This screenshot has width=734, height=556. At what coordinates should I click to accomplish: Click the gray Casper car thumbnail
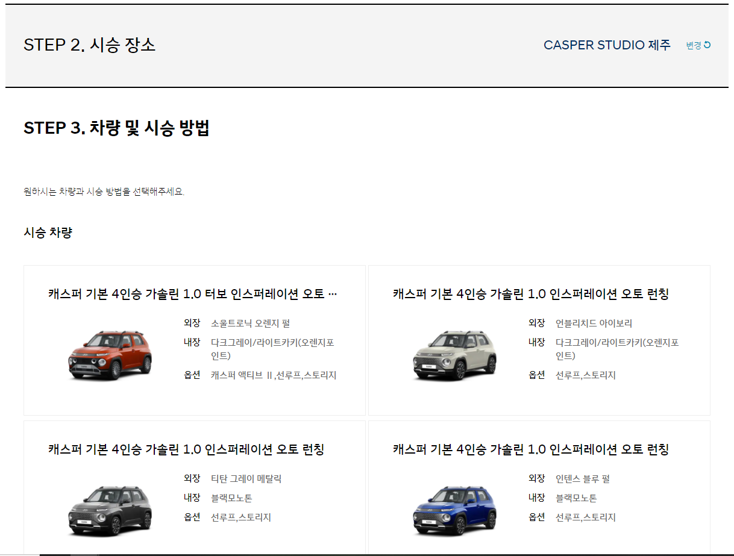110,510
